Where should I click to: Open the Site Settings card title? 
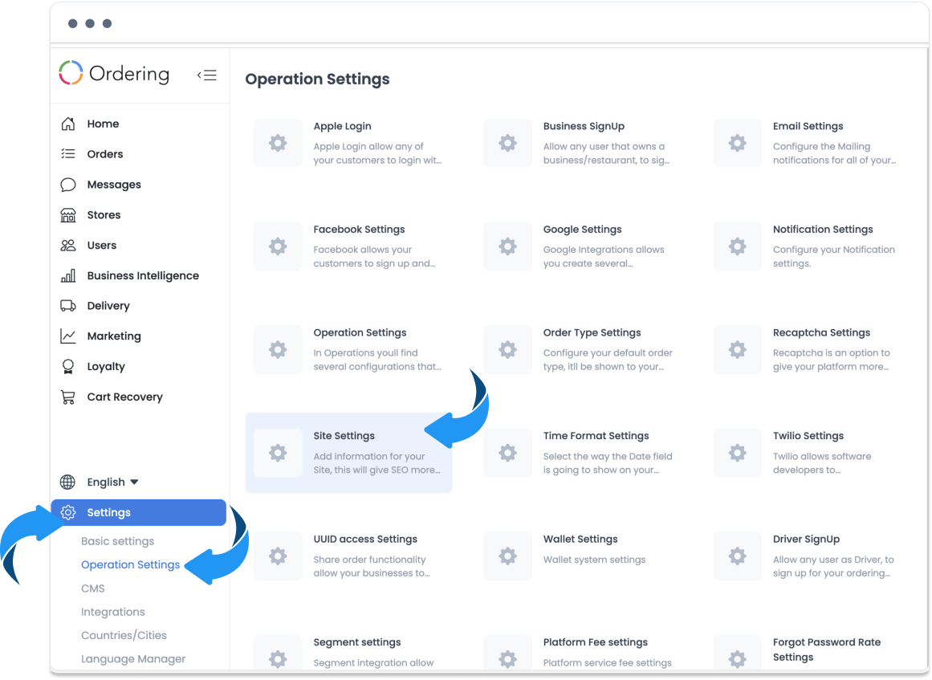click(344, 436)
